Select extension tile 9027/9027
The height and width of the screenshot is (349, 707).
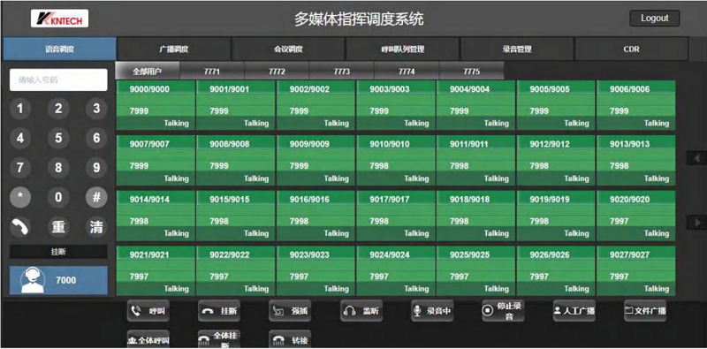point(636,271)
